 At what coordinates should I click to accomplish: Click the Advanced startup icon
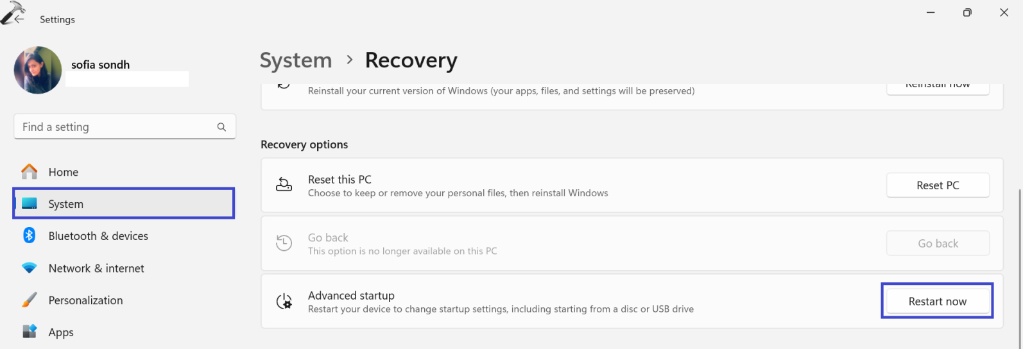284,302
